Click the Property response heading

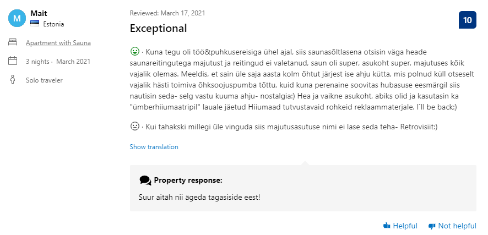click(188, 181)
